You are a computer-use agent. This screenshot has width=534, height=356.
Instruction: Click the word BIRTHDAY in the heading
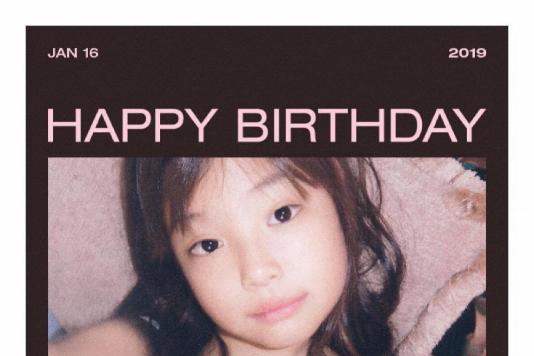[361, 125]
